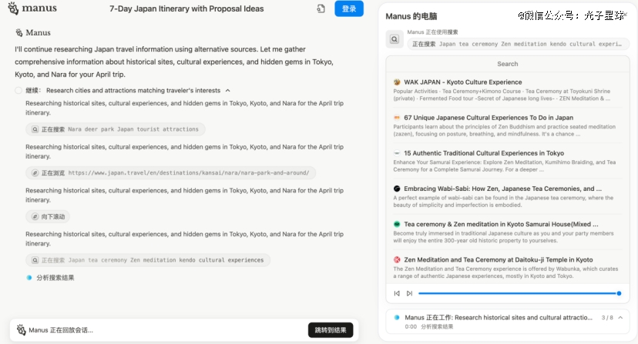The height and width of the screenshot is (344, 638).
Task: Click the search tool icon in Manus computer panel
Action: coord(395,38)
